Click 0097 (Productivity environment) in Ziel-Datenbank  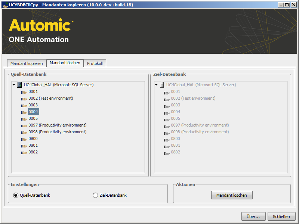point(200,125)
